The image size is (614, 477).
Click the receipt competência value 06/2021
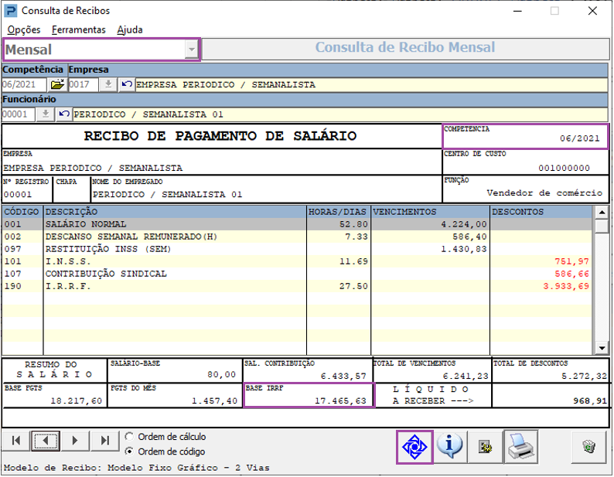point(579,138)
